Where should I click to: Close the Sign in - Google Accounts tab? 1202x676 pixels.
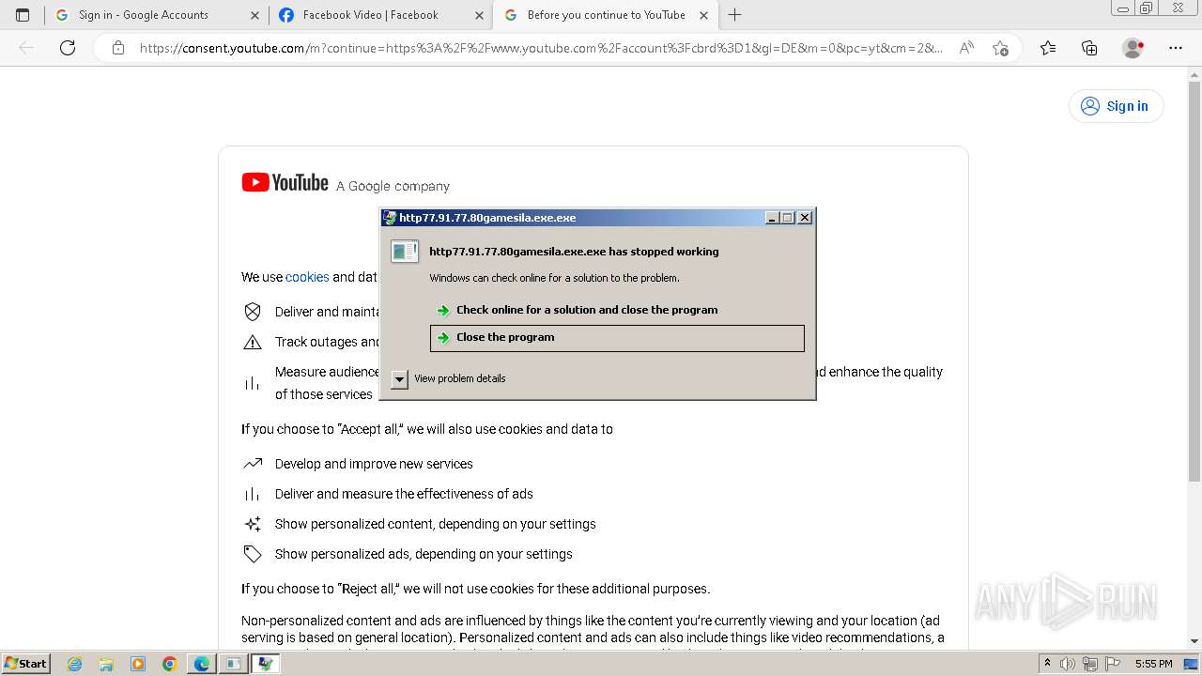(254, 15)
